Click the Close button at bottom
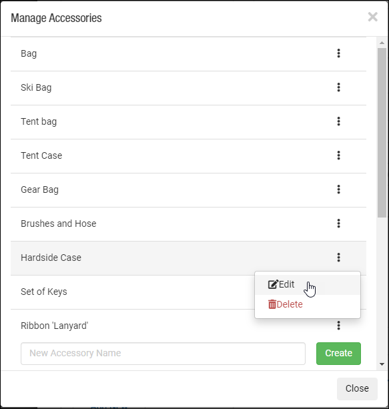 (x=357, y=389)
